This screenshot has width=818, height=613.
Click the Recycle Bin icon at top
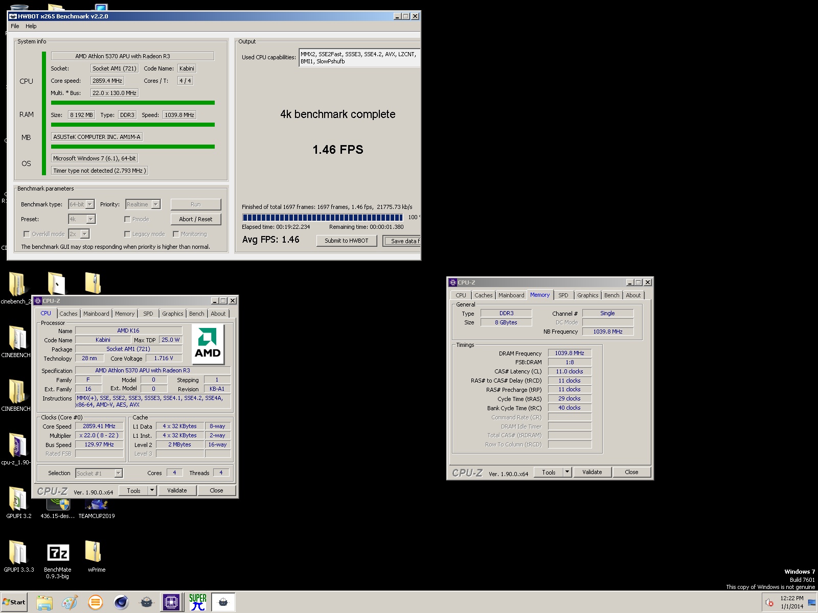pyautogui.click(x=19, y=7)
